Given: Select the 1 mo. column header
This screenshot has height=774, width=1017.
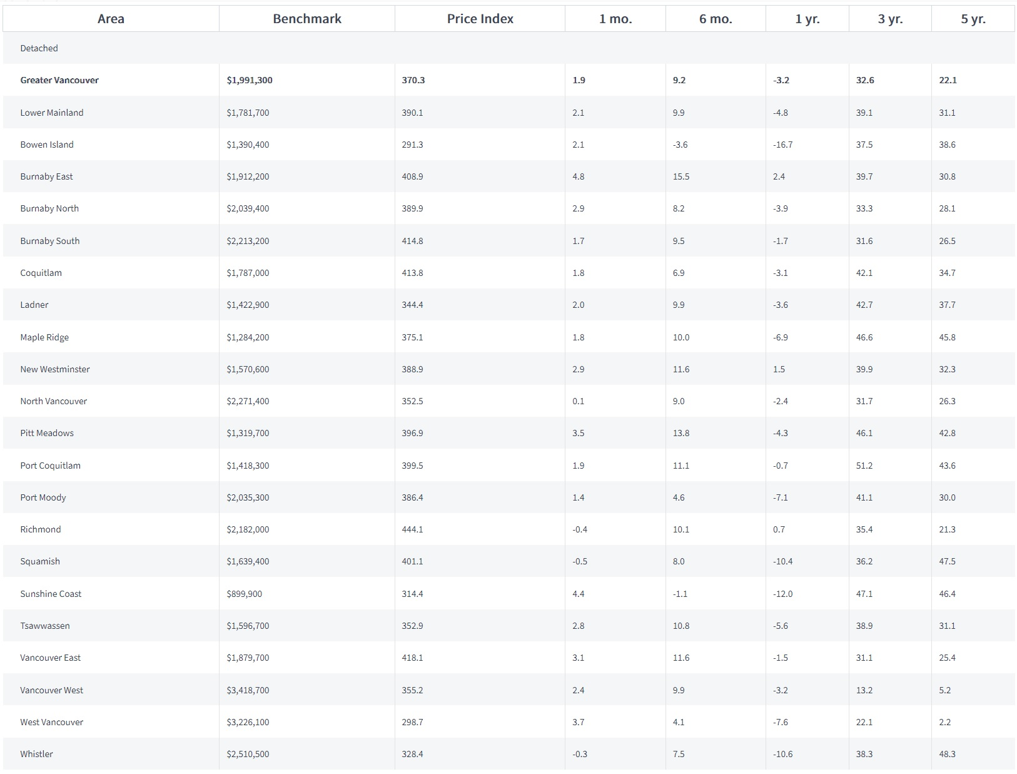Looking at the screenshot, I should click(x=615, y=19).
